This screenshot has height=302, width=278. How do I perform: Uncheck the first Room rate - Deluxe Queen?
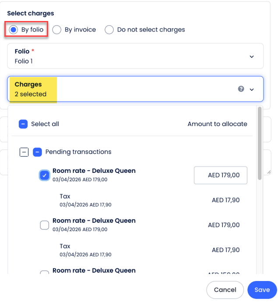point(45,175)
